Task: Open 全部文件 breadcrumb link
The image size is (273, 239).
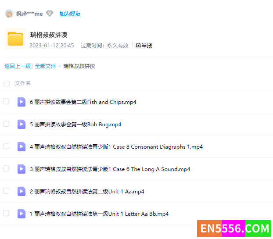Action: (x=46, y=66)
